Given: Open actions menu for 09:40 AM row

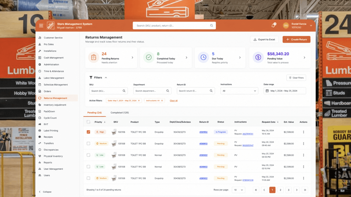Looking at the screenshot, I should point(303,144).
